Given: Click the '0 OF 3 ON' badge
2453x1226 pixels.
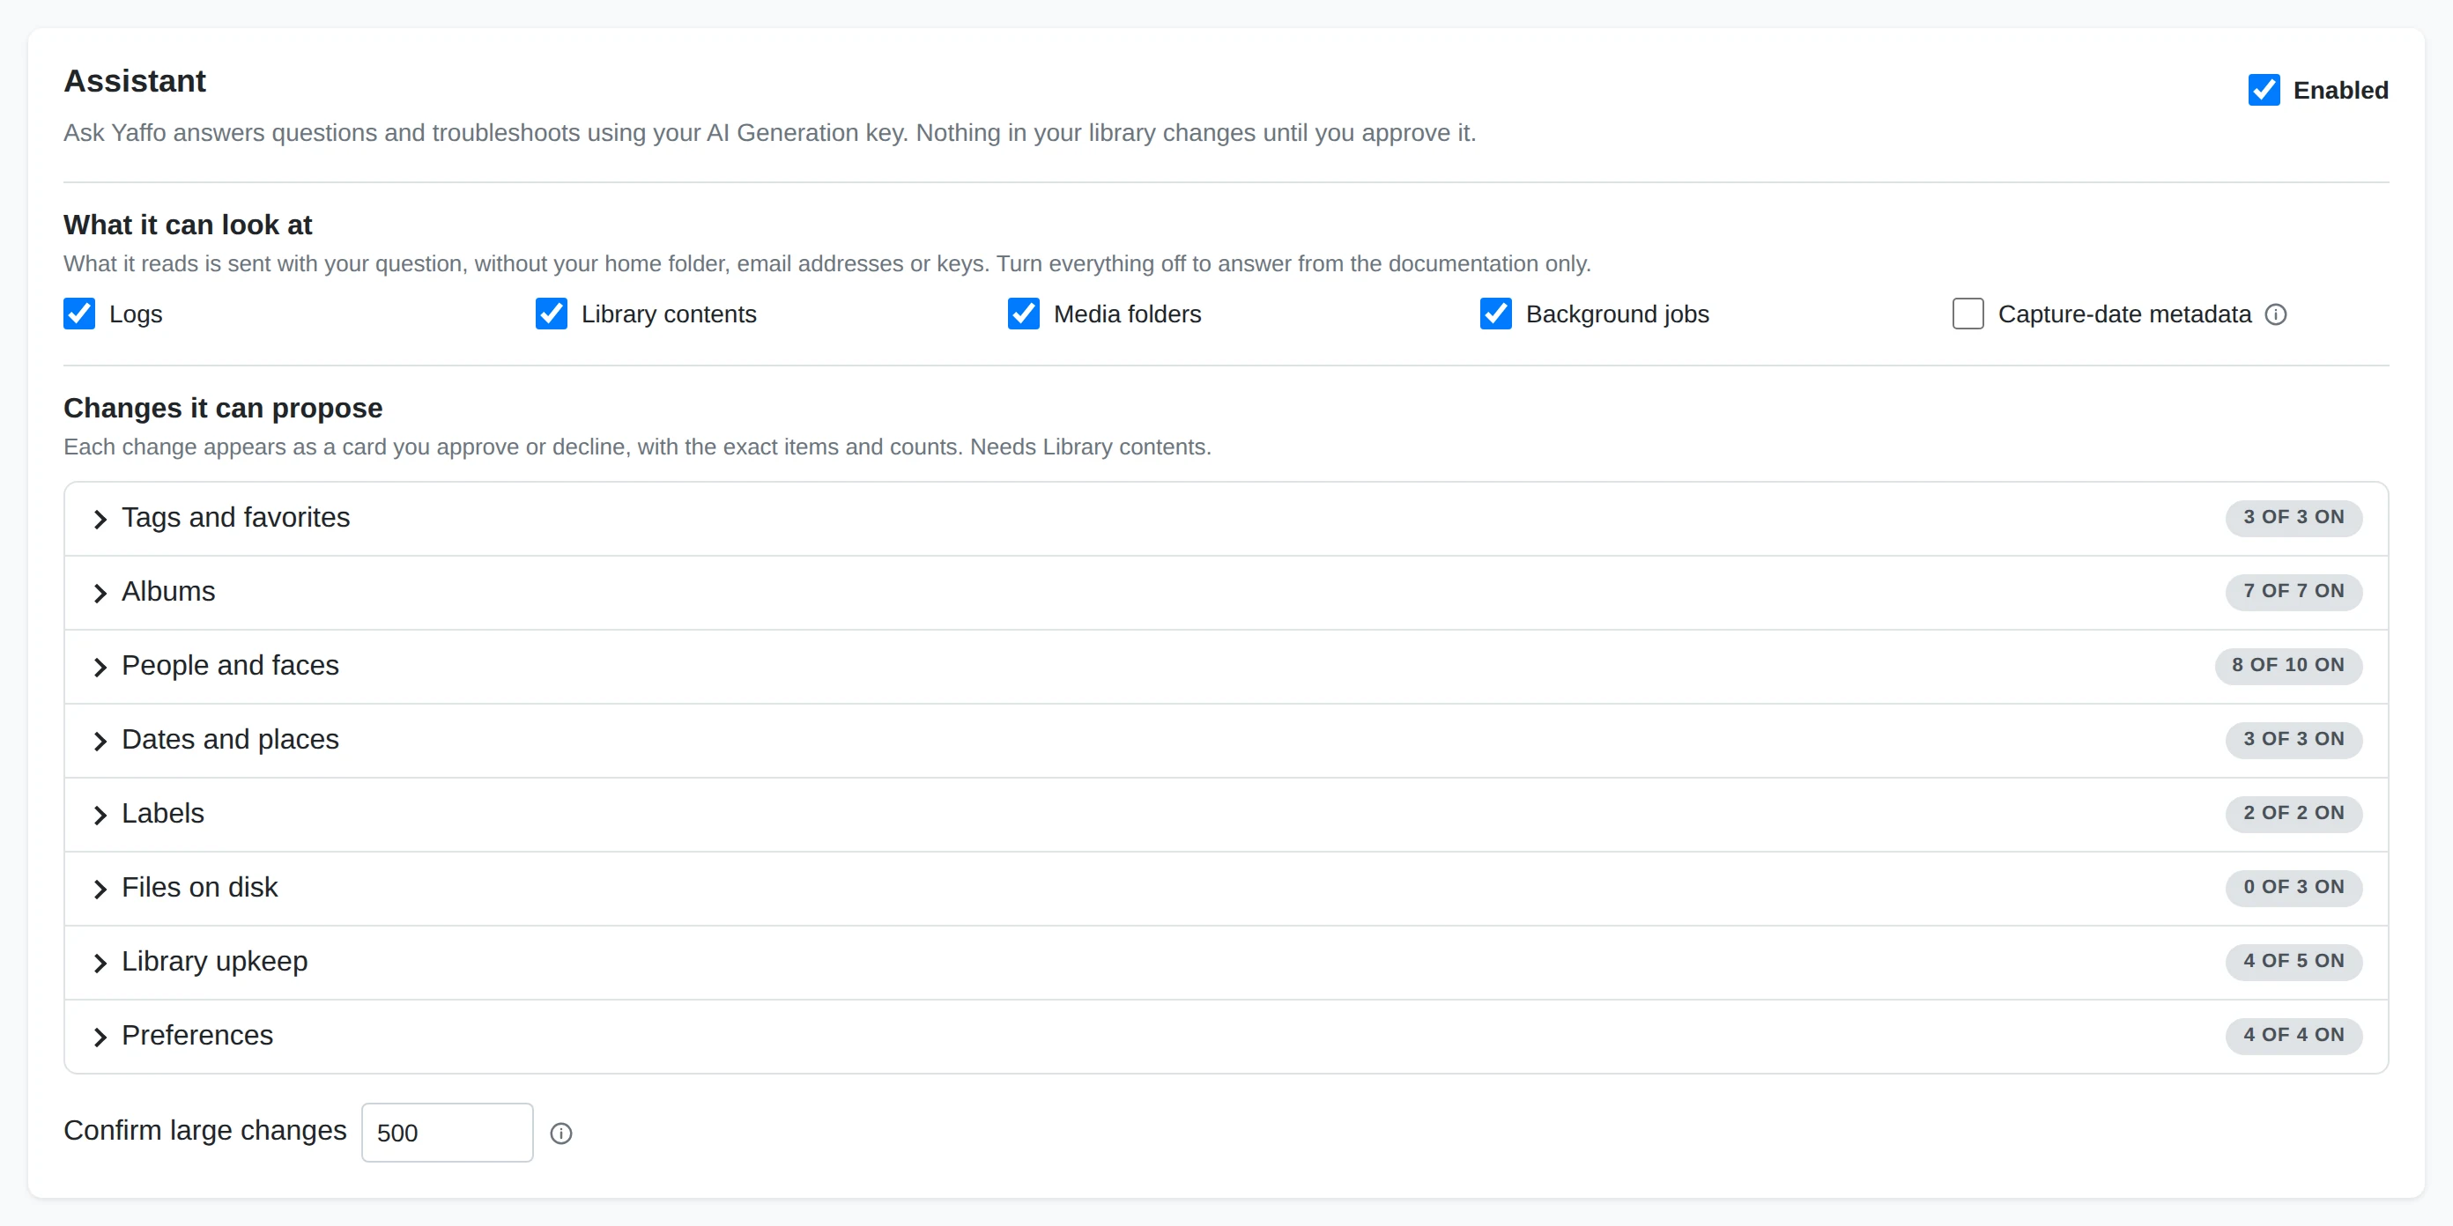Looking at the screenshot, I should click(2293, 887).
